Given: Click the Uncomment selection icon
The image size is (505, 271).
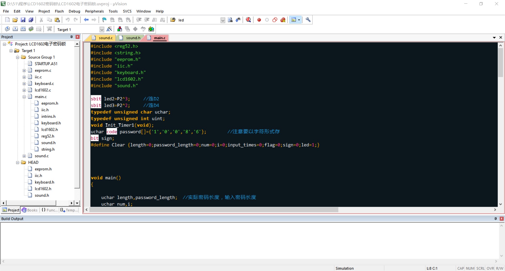Looking at the screenshot, I should [x=163, y=20].
